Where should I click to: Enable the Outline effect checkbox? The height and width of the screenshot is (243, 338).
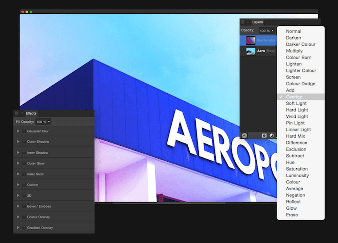coord(24,185)
